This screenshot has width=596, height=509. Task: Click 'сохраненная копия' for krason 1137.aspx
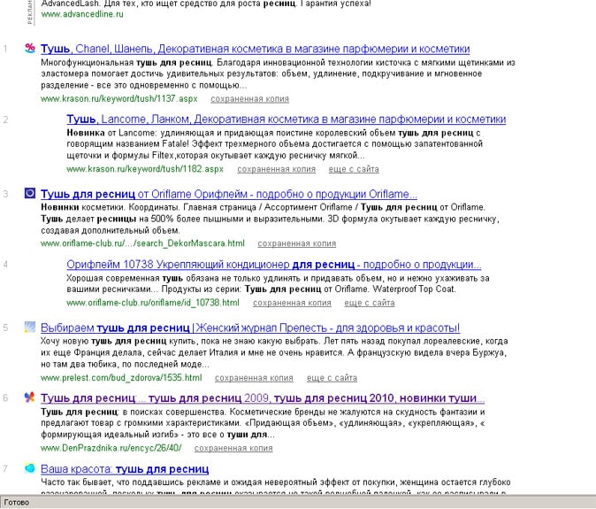point(249,99)
